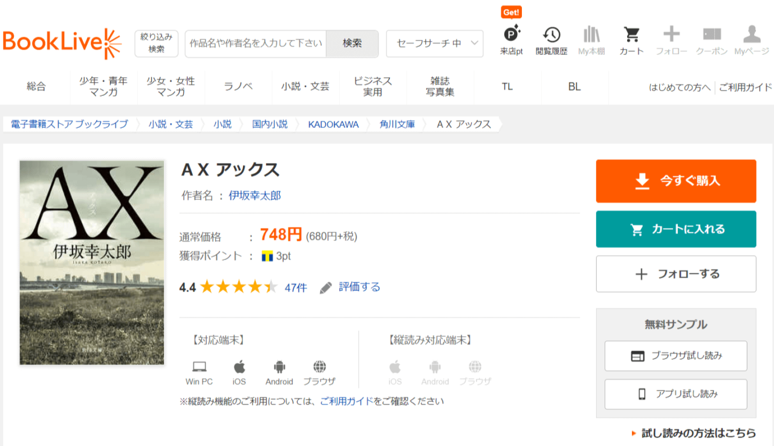Select the TL tab
The height and width of the screenshot is (446, 774).
[x=507, y=86]
